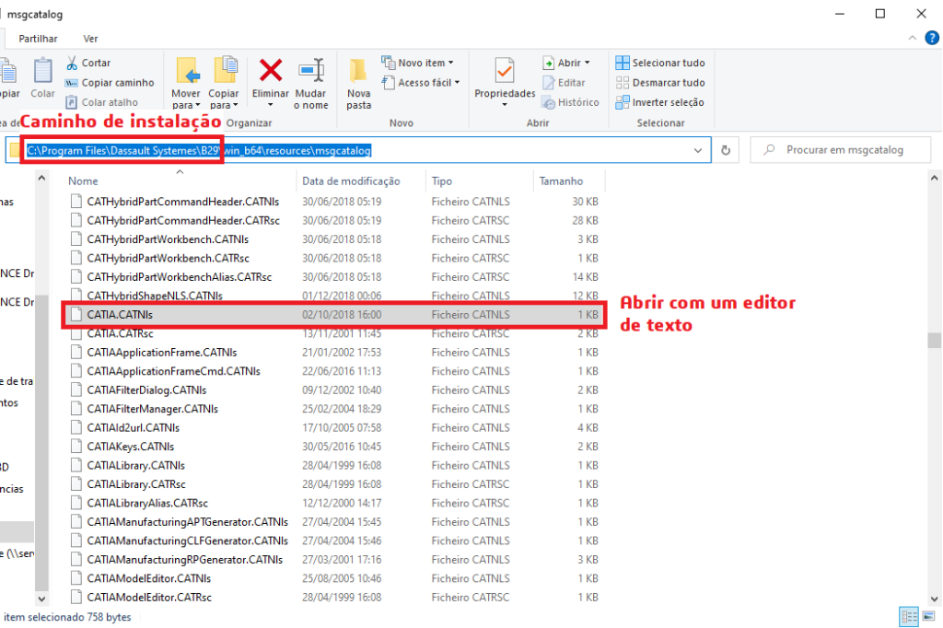943x628 pixels.
Task: Open the Acesso fácil dropdown
Action: click(425, 83)
